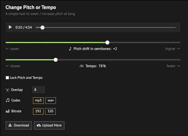Click the Codec music notes icon
This screenshot has width=188, height=136.
click(x=7, y=100)
